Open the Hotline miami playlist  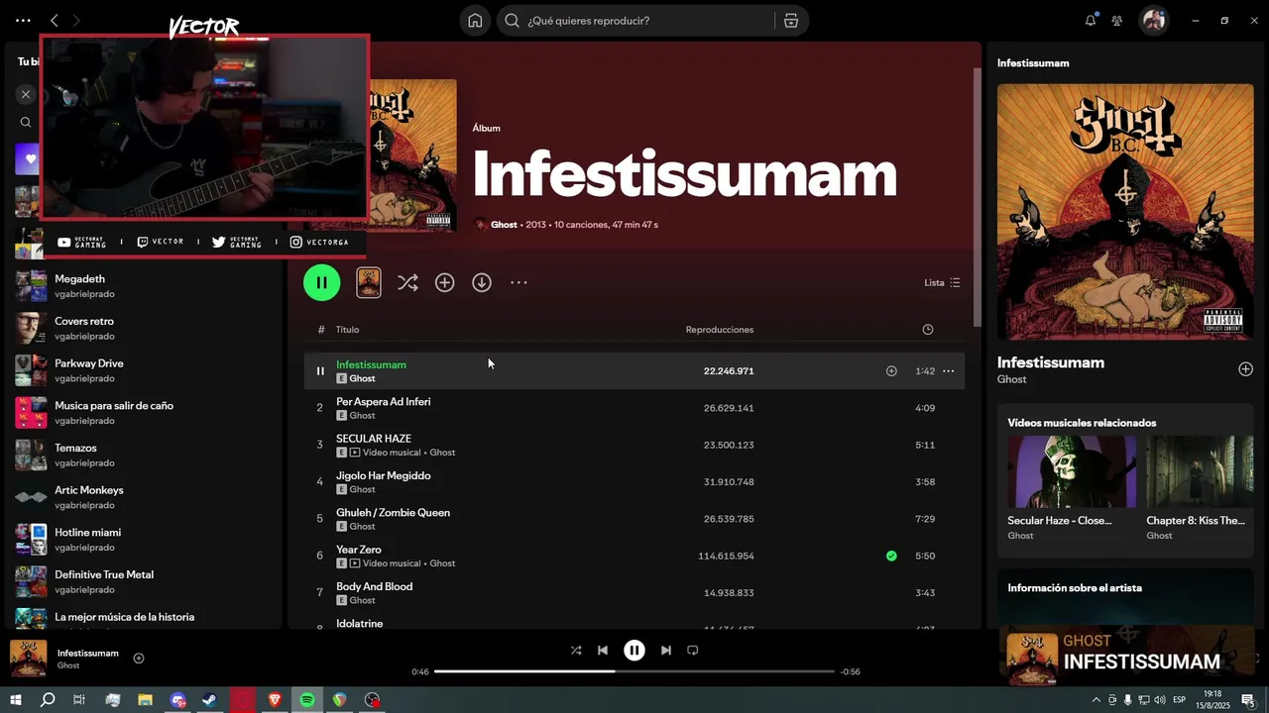coord(144,540)
